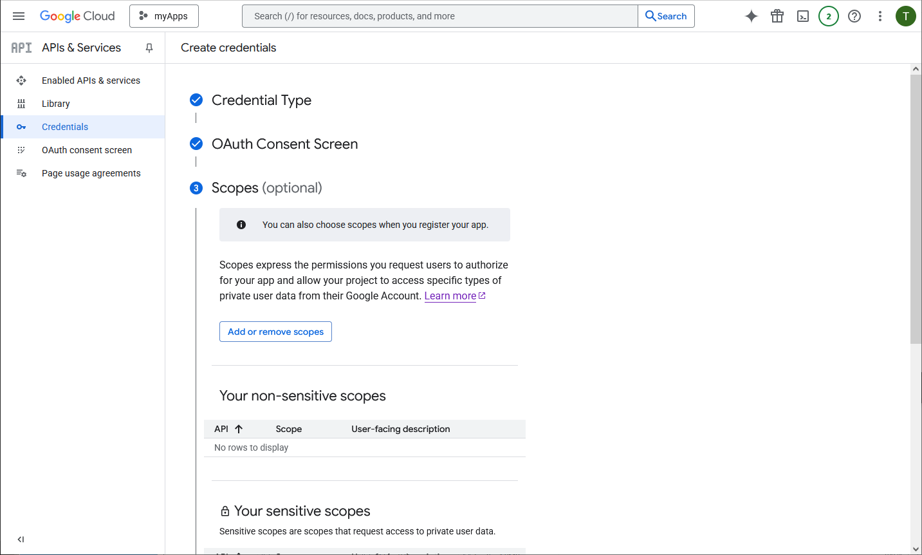
Task: Click the search input field
Action: 440,16
